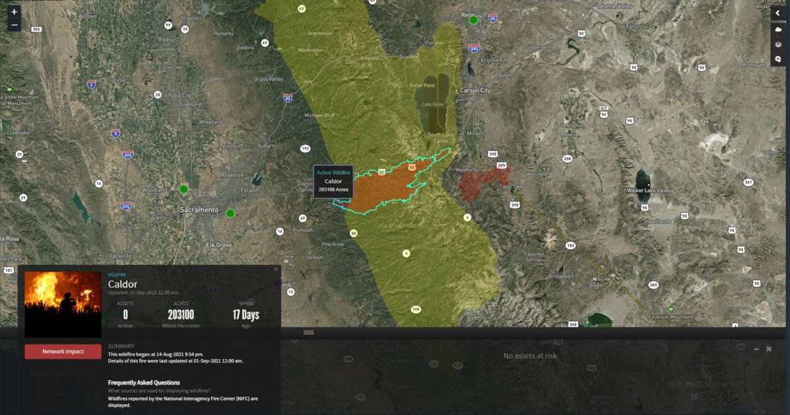Click the red Network Impact button
790x415 pixels.
tap(63, 352)
